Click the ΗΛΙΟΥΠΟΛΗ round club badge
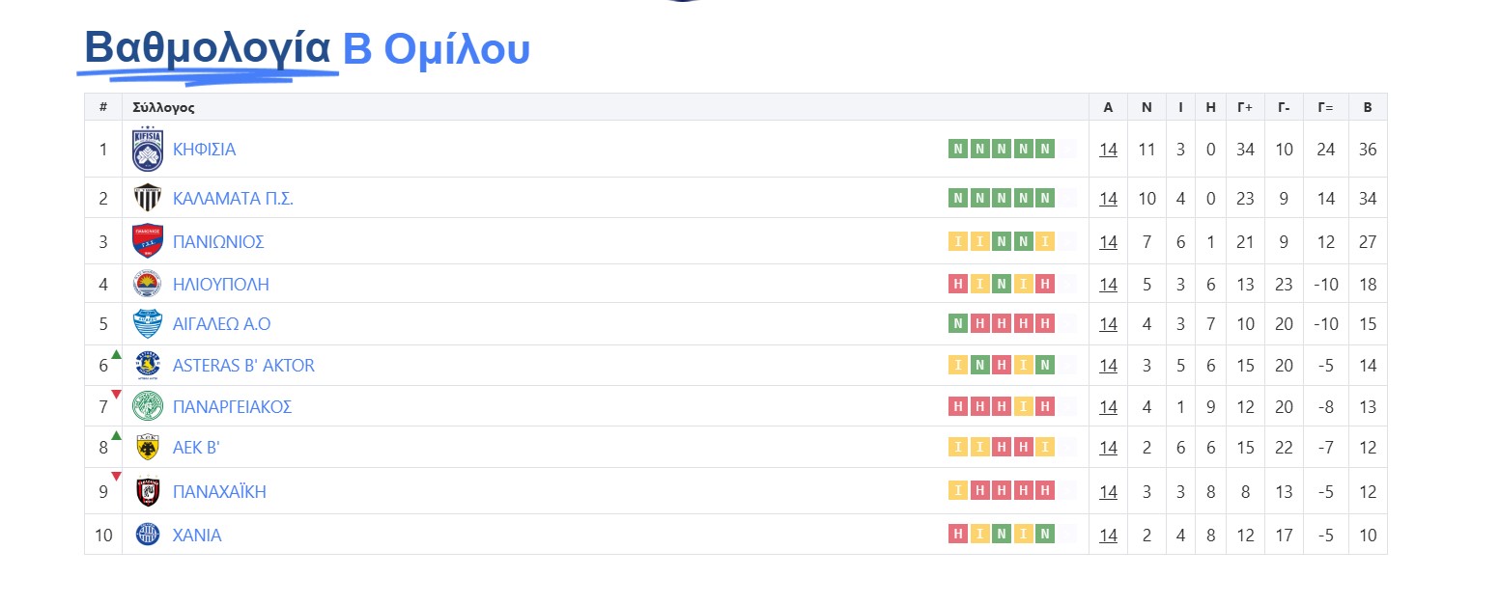1500x605 pixels. (x=148, y=284)
